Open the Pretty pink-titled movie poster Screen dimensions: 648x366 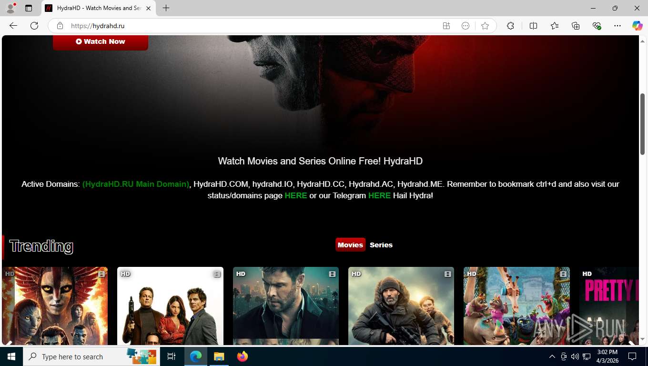(609, 305)
